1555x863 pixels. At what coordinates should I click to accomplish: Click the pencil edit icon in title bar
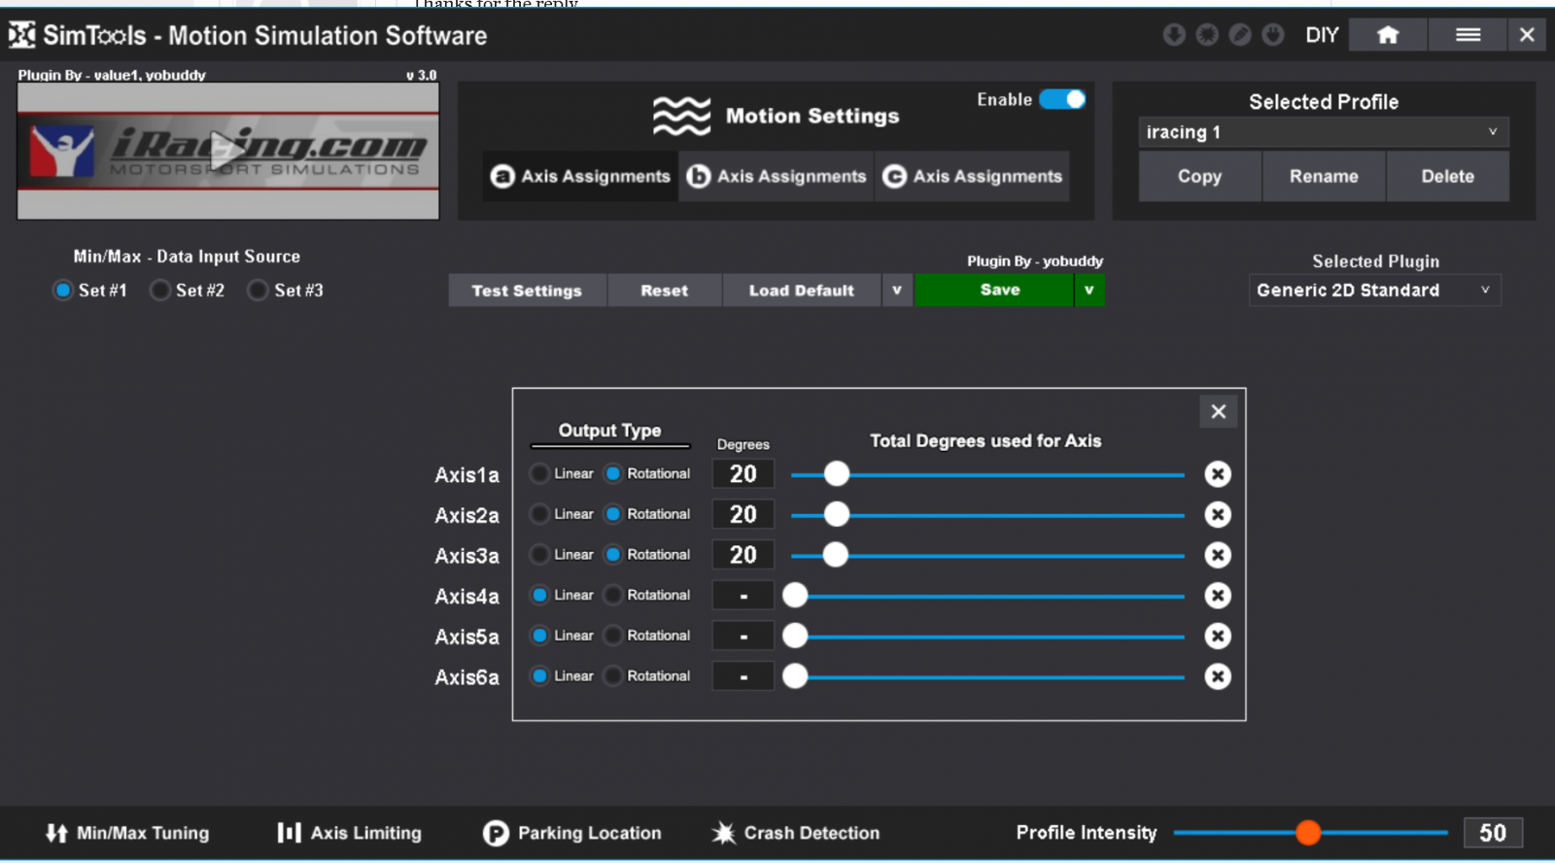point(1240,35)
